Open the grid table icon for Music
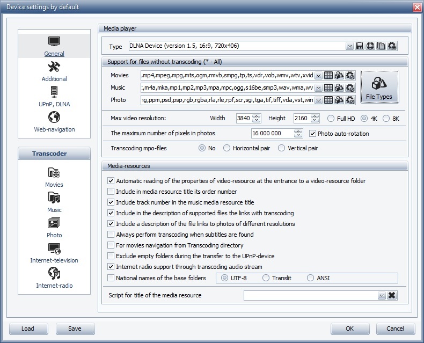 (x=328, y=87)
